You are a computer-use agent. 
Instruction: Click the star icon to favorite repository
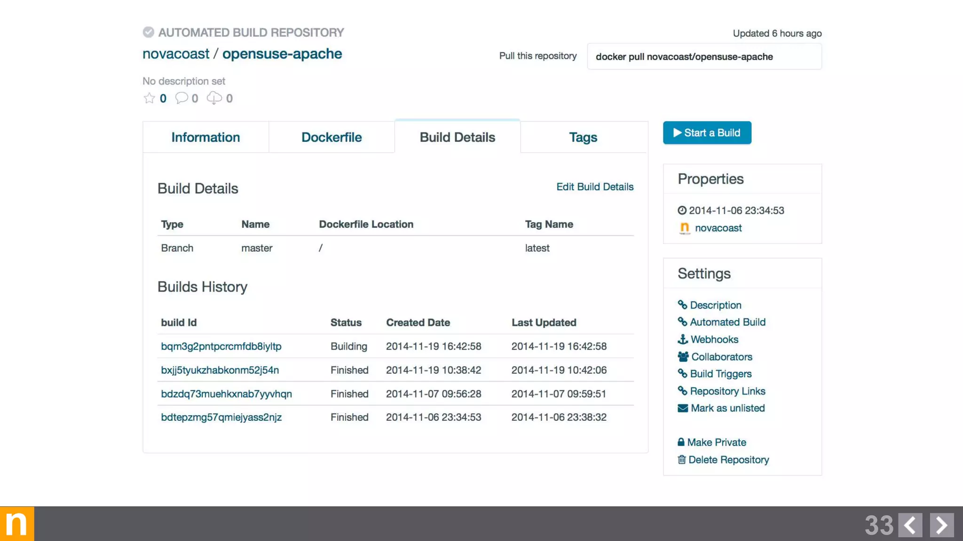149,98
